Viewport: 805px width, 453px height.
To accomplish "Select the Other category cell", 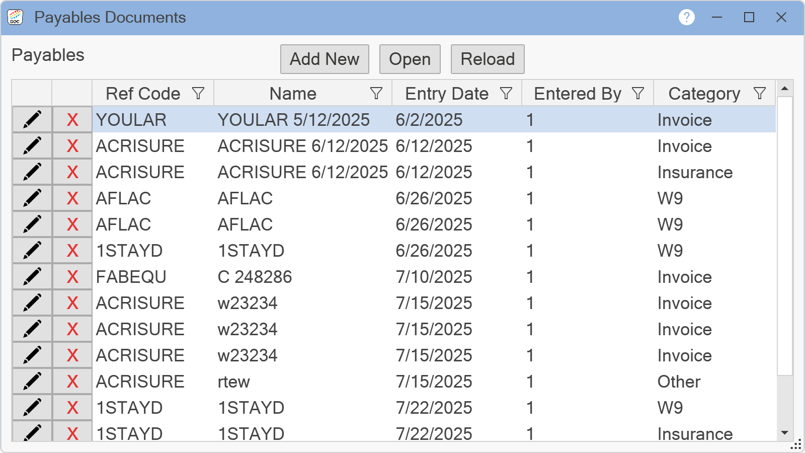I will pyautogui.click(x=679, y=382).
